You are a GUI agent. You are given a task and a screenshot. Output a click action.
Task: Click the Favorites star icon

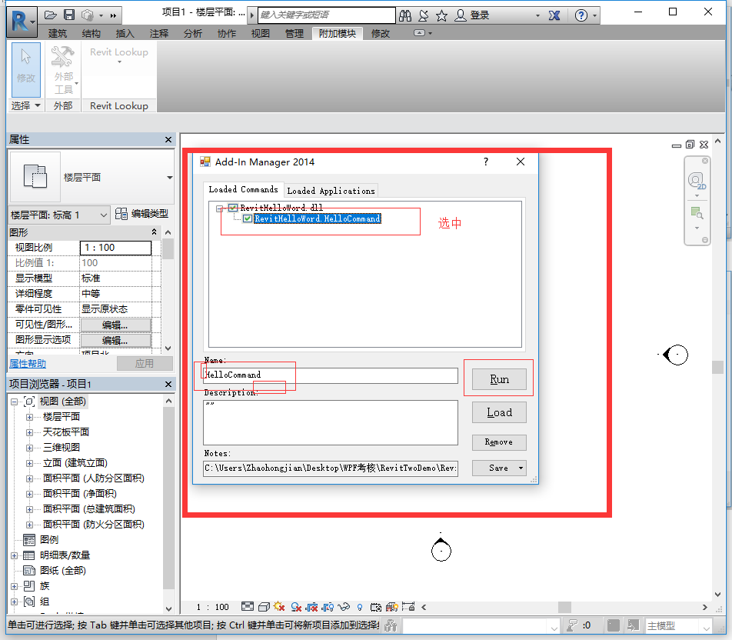(441, 15)
